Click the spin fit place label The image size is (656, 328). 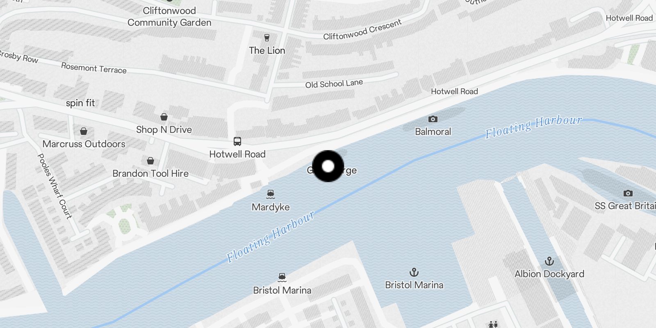click(80, 103)
